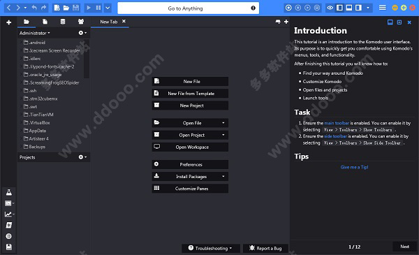
Task: Toggle the bottom pane visibility
Action: click(349, 8)
